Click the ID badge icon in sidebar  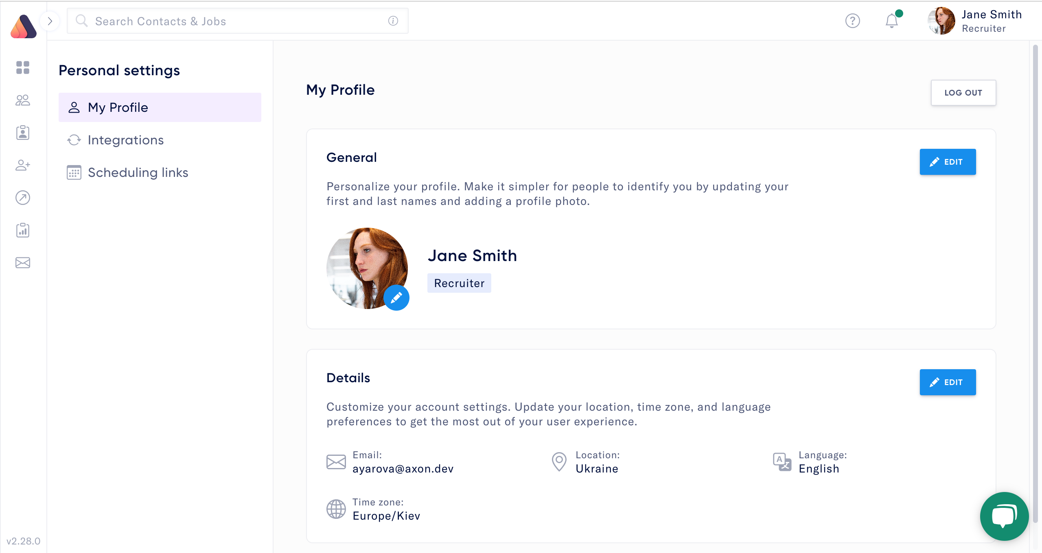point(23,133)
